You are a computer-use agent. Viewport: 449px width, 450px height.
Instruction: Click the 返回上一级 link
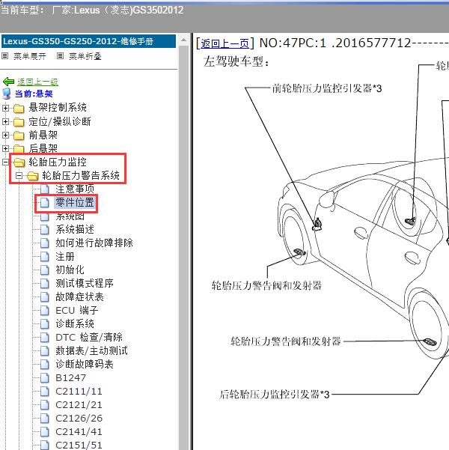pos(37,82)
